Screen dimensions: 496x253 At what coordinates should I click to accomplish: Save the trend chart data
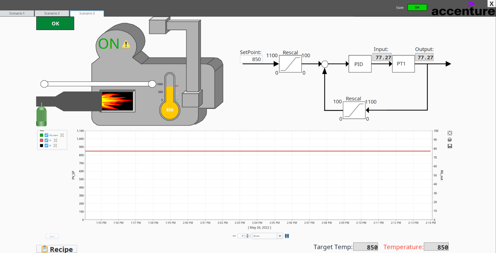click(450, 146)
